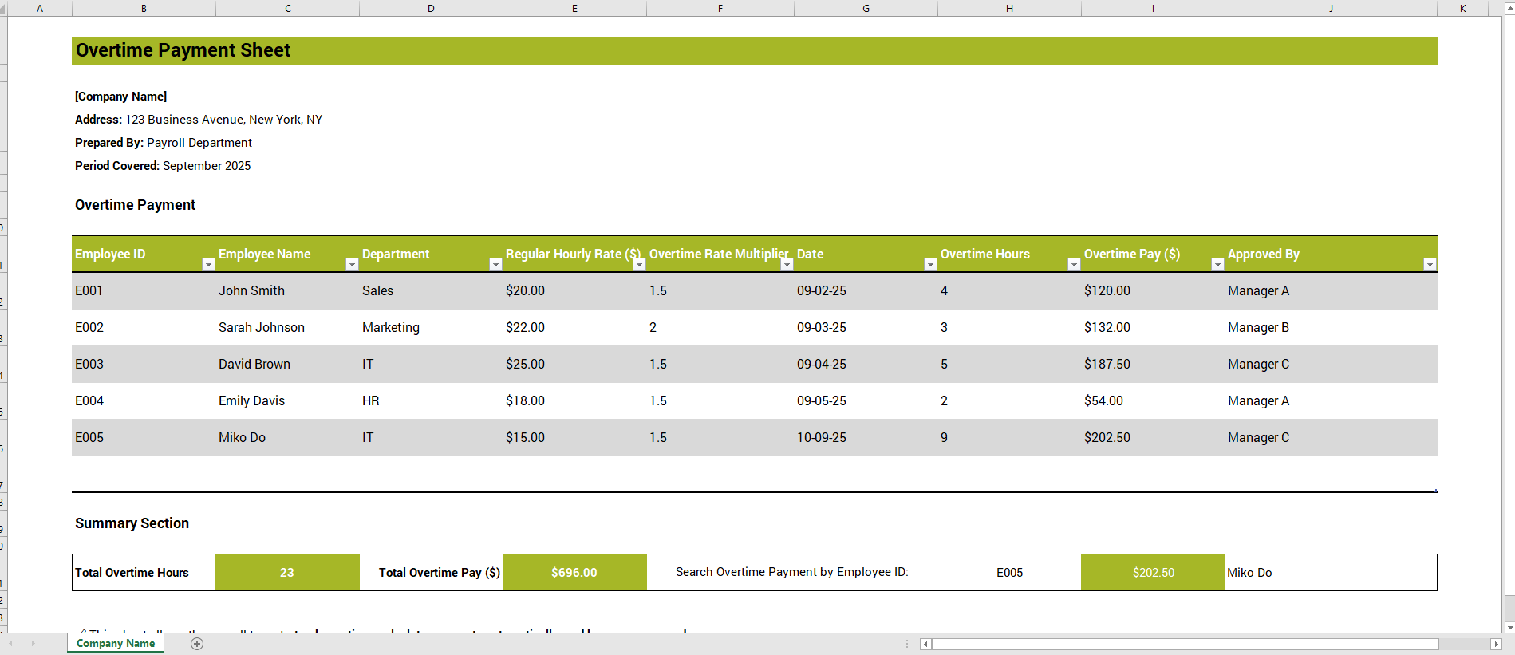Viewport: 1515px width, 655px height.
Task: Click the horizontal scrollbar left arrow
Action: click(925, 644)
